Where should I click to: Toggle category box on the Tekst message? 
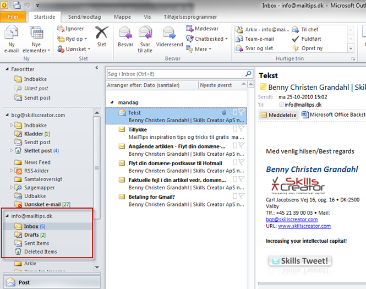point(235,112)
